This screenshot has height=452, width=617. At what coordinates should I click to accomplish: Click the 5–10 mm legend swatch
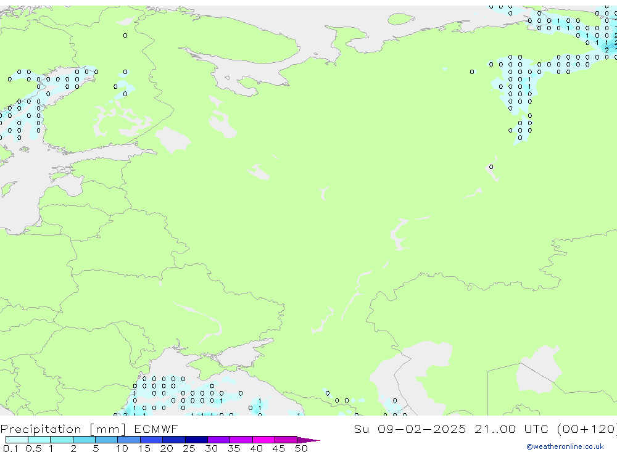point(107,440)
